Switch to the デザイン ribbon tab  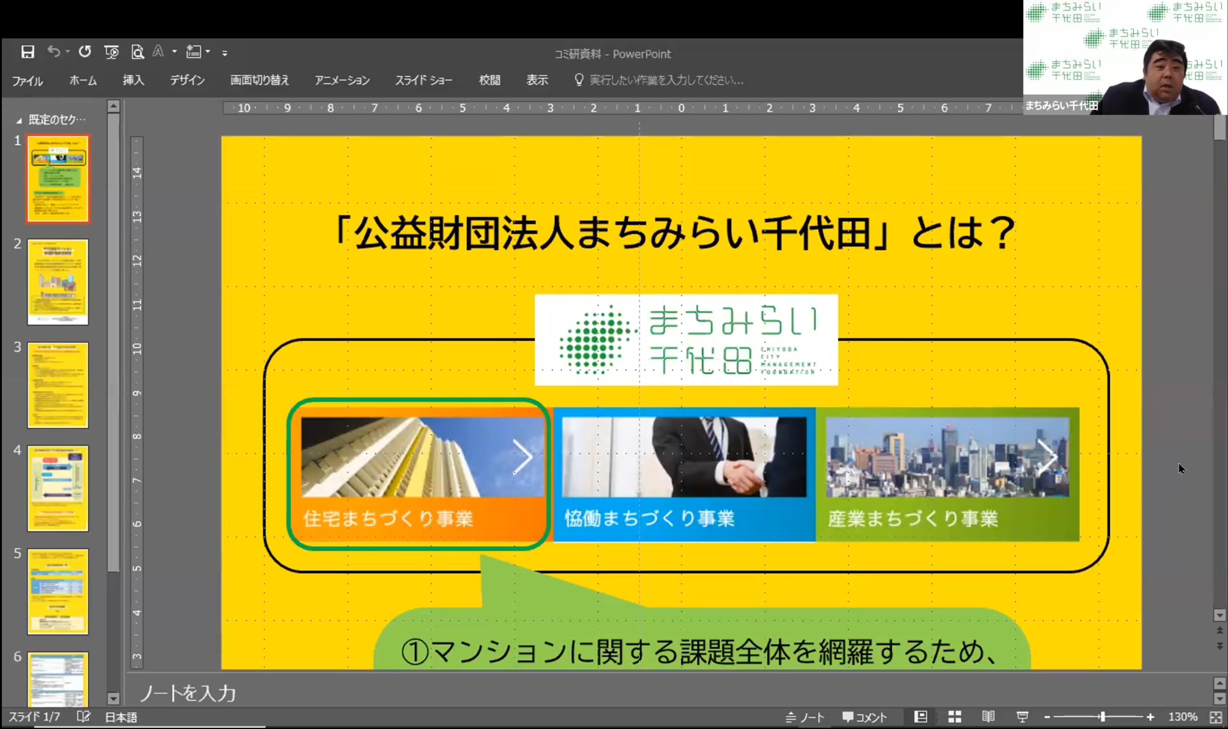187,80
